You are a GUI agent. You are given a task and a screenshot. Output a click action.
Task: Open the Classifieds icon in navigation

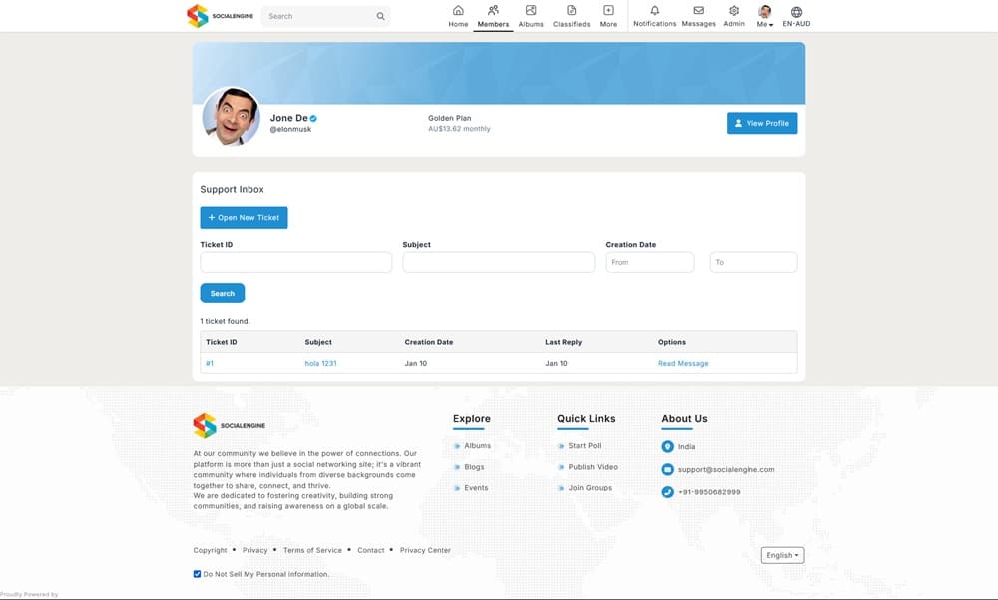coord(571,11)
